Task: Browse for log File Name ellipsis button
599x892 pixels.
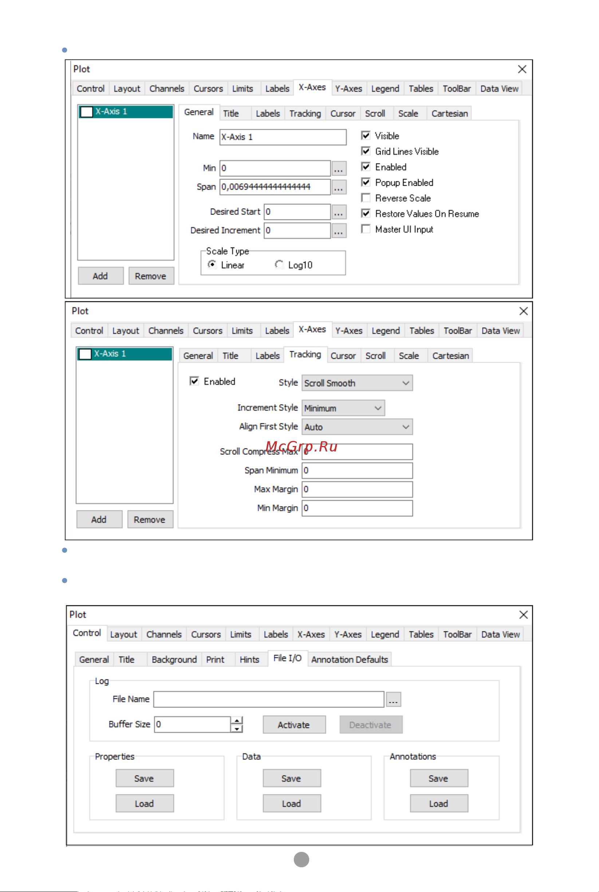Action: tap(394, 699)
